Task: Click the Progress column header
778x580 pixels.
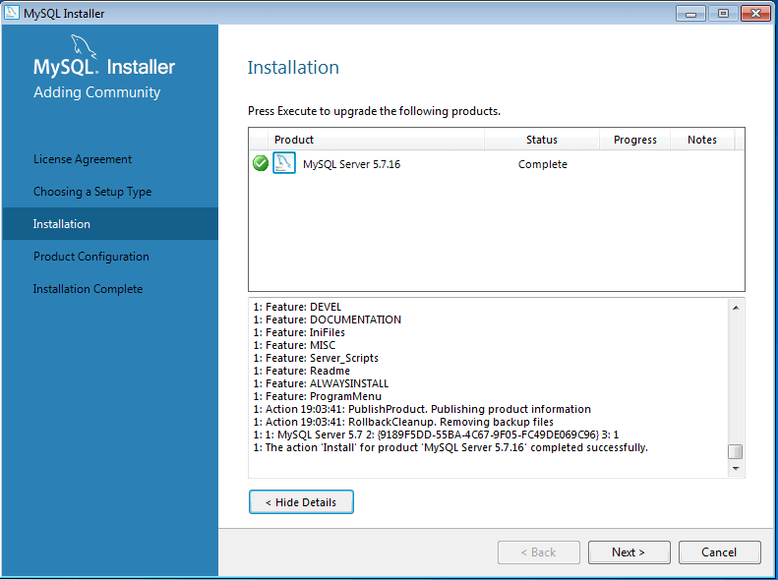Action: click(x=635, y=140)
